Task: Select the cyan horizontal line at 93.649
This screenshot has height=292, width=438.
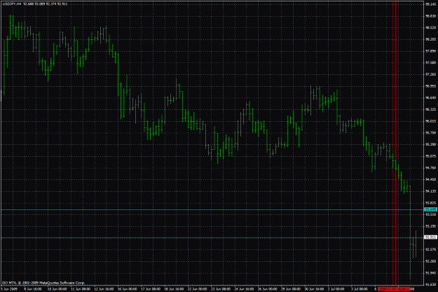Action: pos(212,209)
